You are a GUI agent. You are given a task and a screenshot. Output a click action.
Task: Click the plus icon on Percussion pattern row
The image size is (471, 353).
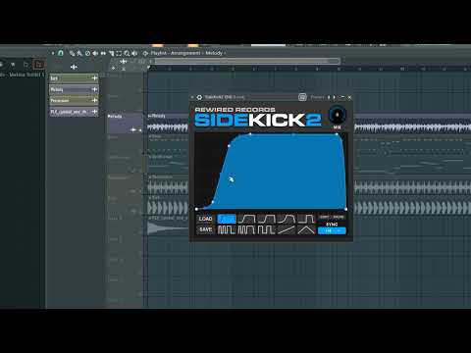coord(94,100)
